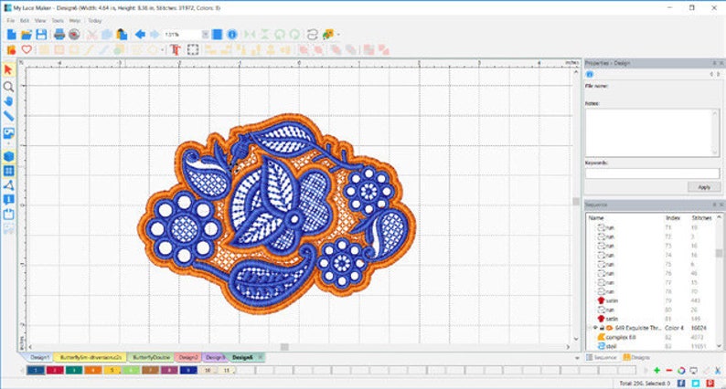
Task: Select the orange color swatch 4
Action: point(92,371)
